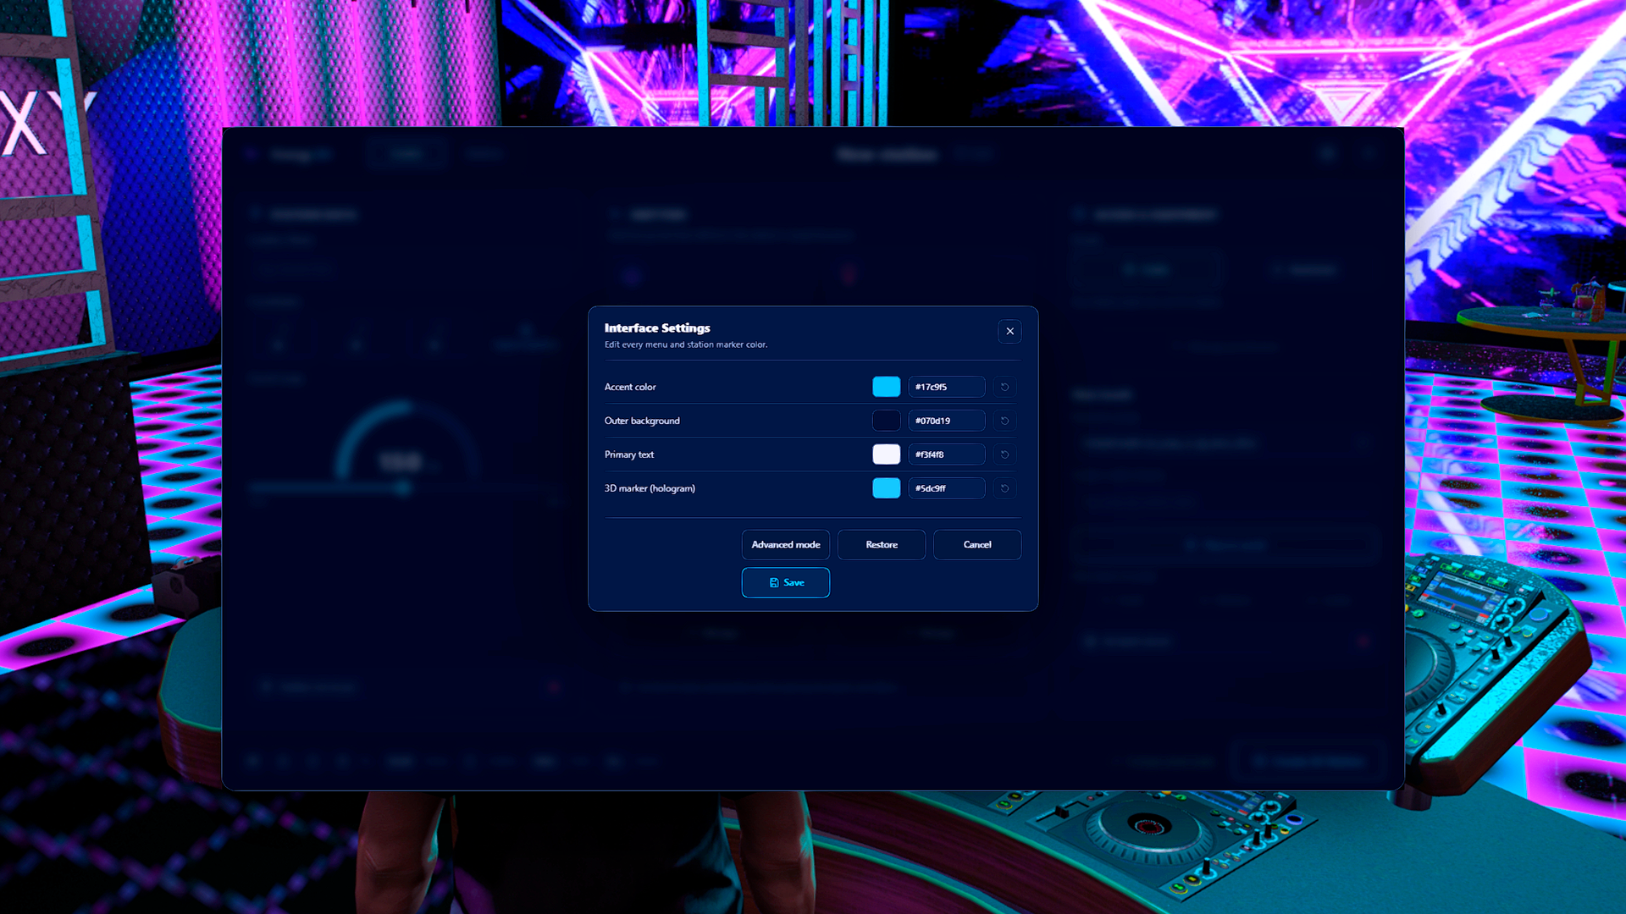The height and width of the screenshot is (914, 1626).
Task: Save the interface settings
Action: 786,582
